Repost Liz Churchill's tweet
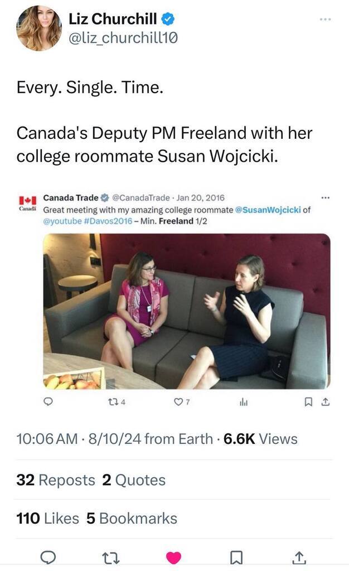The width and height of the screenshot is (349, 571). (112, 557)
